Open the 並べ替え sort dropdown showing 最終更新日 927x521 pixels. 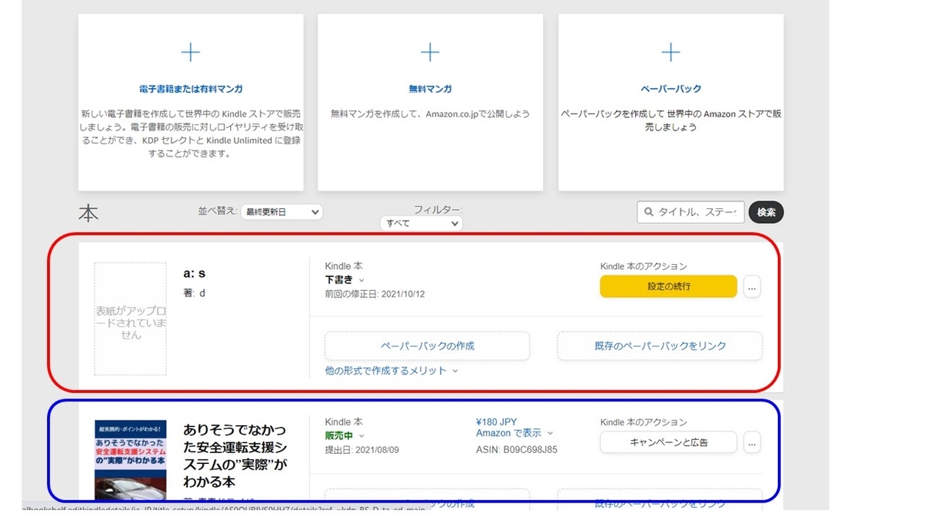tap(281, 211)
